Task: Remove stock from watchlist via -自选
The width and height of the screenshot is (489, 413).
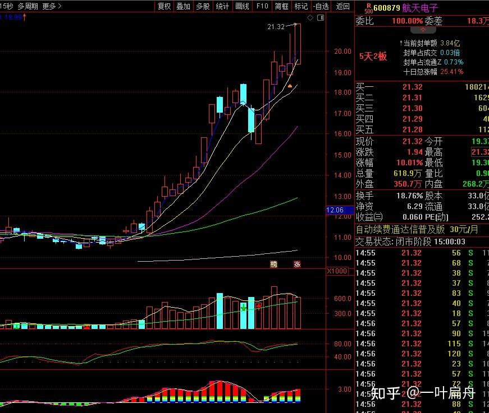Action: [x=321, y=6]
